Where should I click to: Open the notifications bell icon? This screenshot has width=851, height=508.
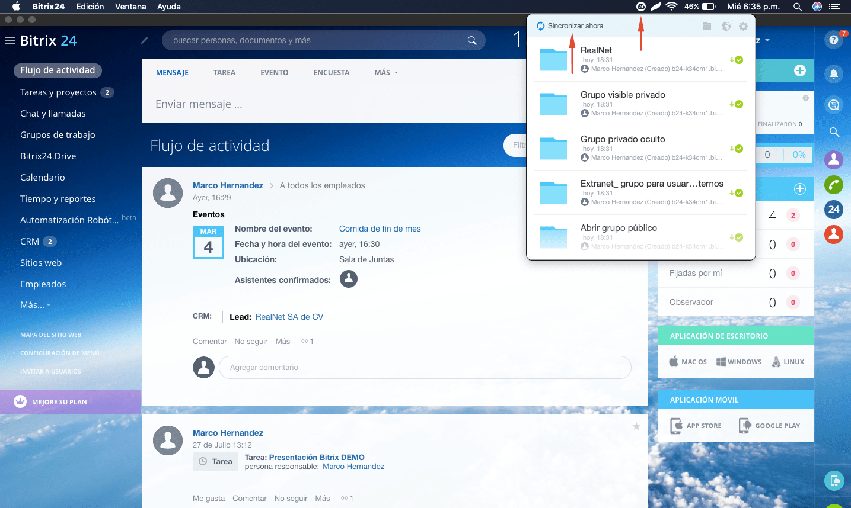tap(834, 73)
